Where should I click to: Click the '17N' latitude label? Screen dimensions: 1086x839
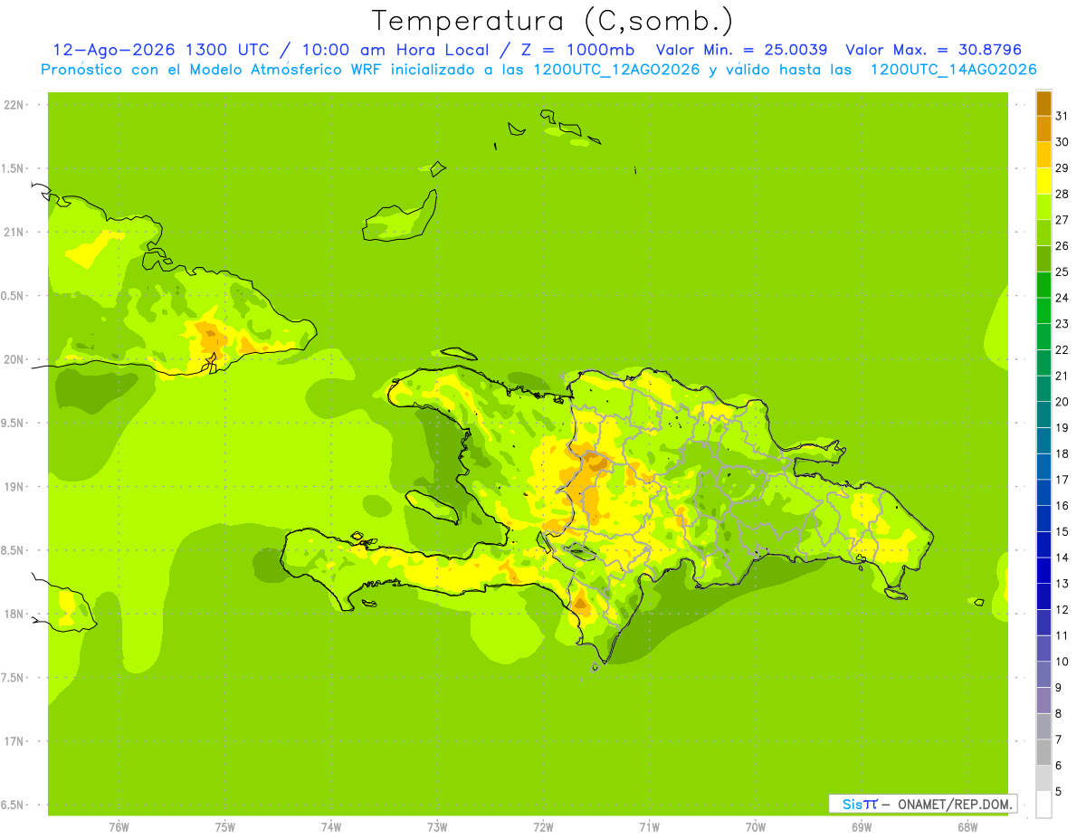[x=14, y=741]
